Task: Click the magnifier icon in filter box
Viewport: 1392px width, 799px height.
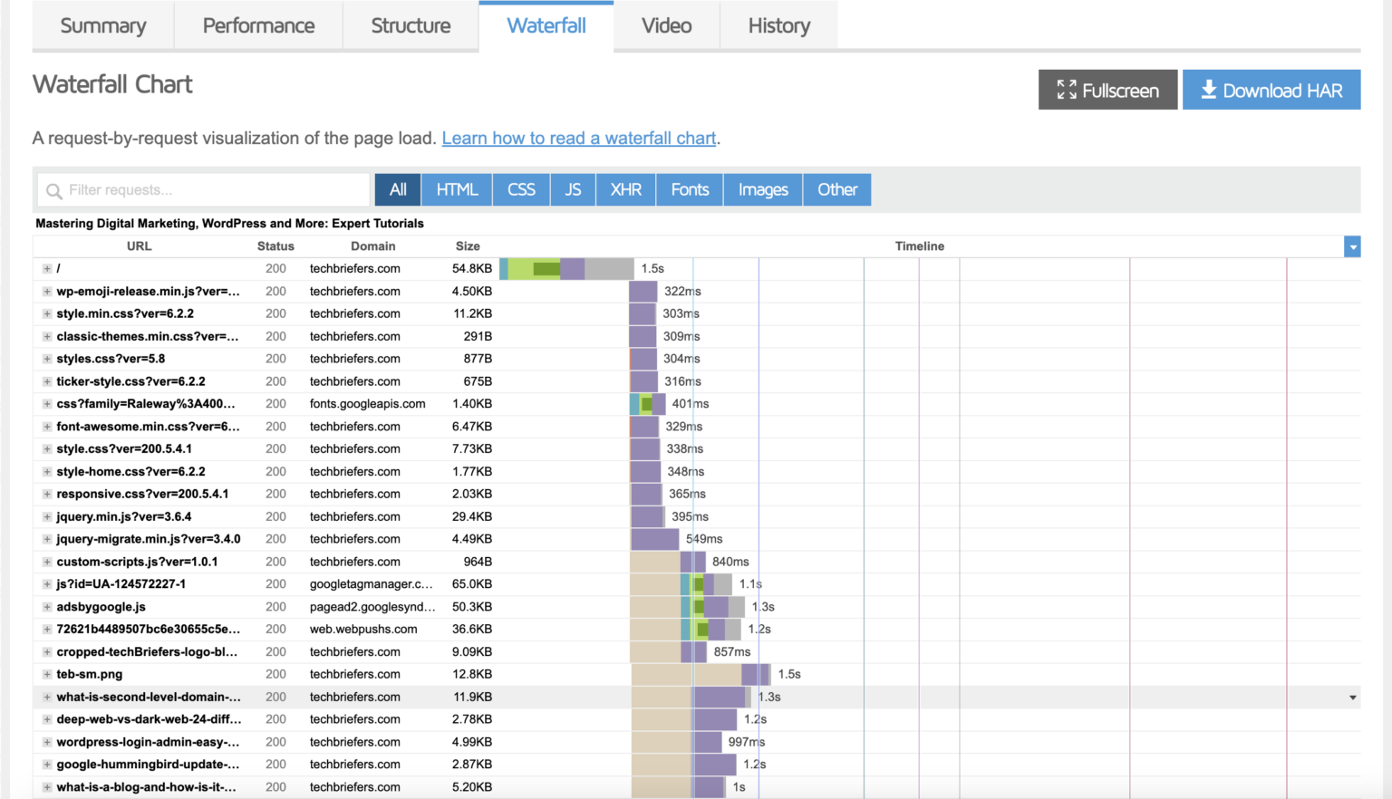Action: point(54,190)
